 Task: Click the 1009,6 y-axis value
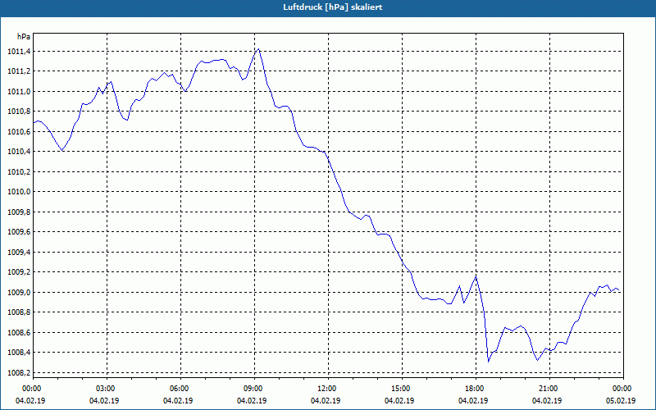click(x=19, y=232)
